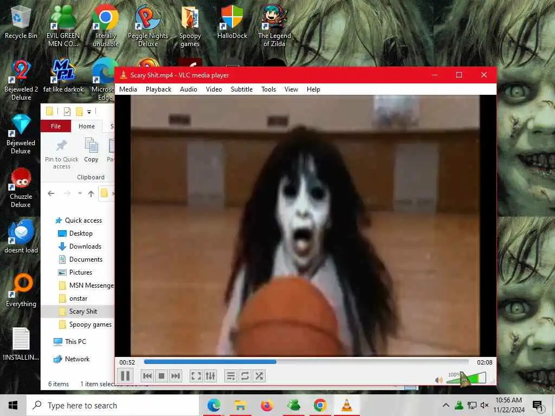Viewport: 555px width, 416px height.
Task: Open the Windows Start menu
Action: coord(13,405)
